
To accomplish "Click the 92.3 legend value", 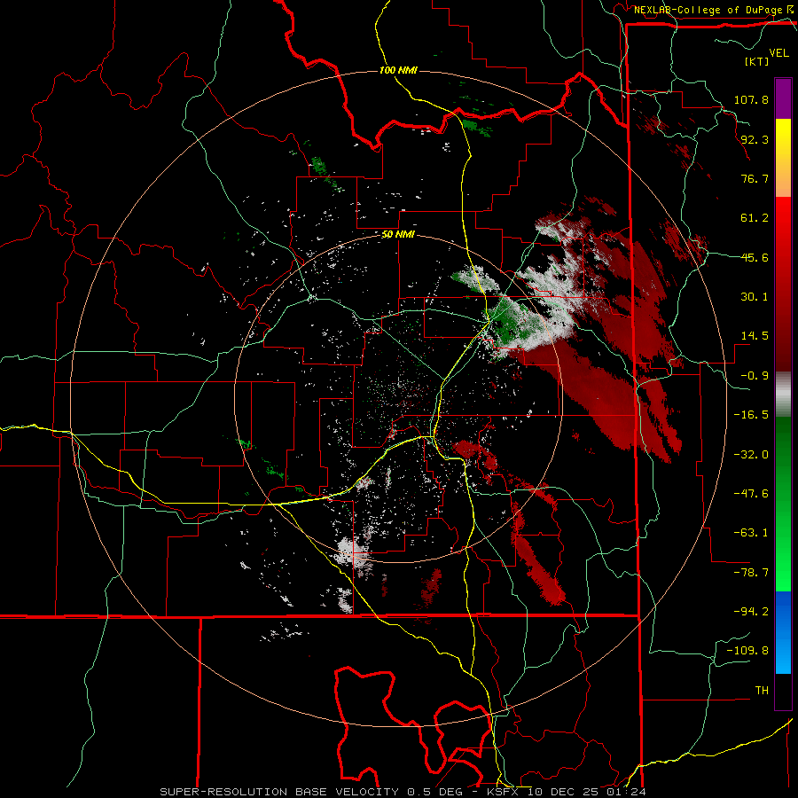I will pyautogui.click(x=755, y=139).
